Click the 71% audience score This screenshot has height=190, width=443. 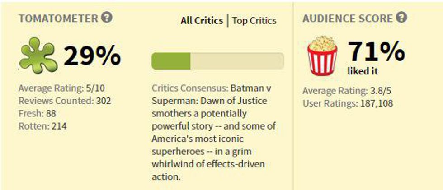pyautogui.click(x=376, y=51)
